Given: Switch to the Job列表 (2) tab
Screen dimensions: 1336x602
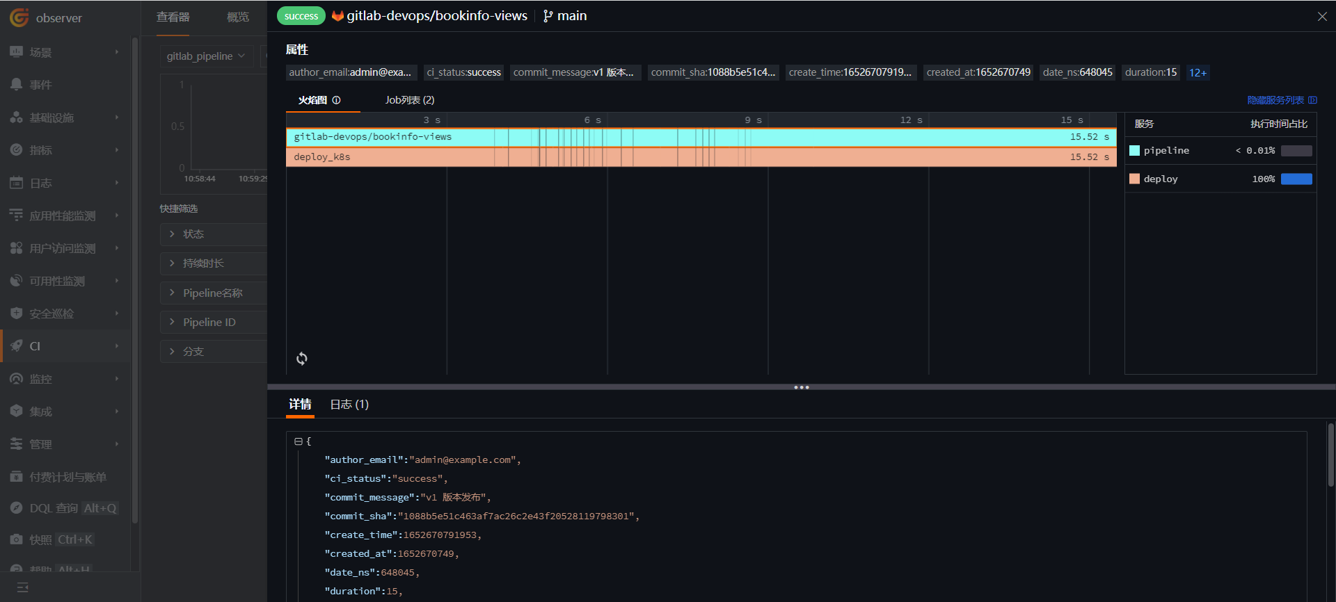Looking at the screenshot, I should [410, 100].
